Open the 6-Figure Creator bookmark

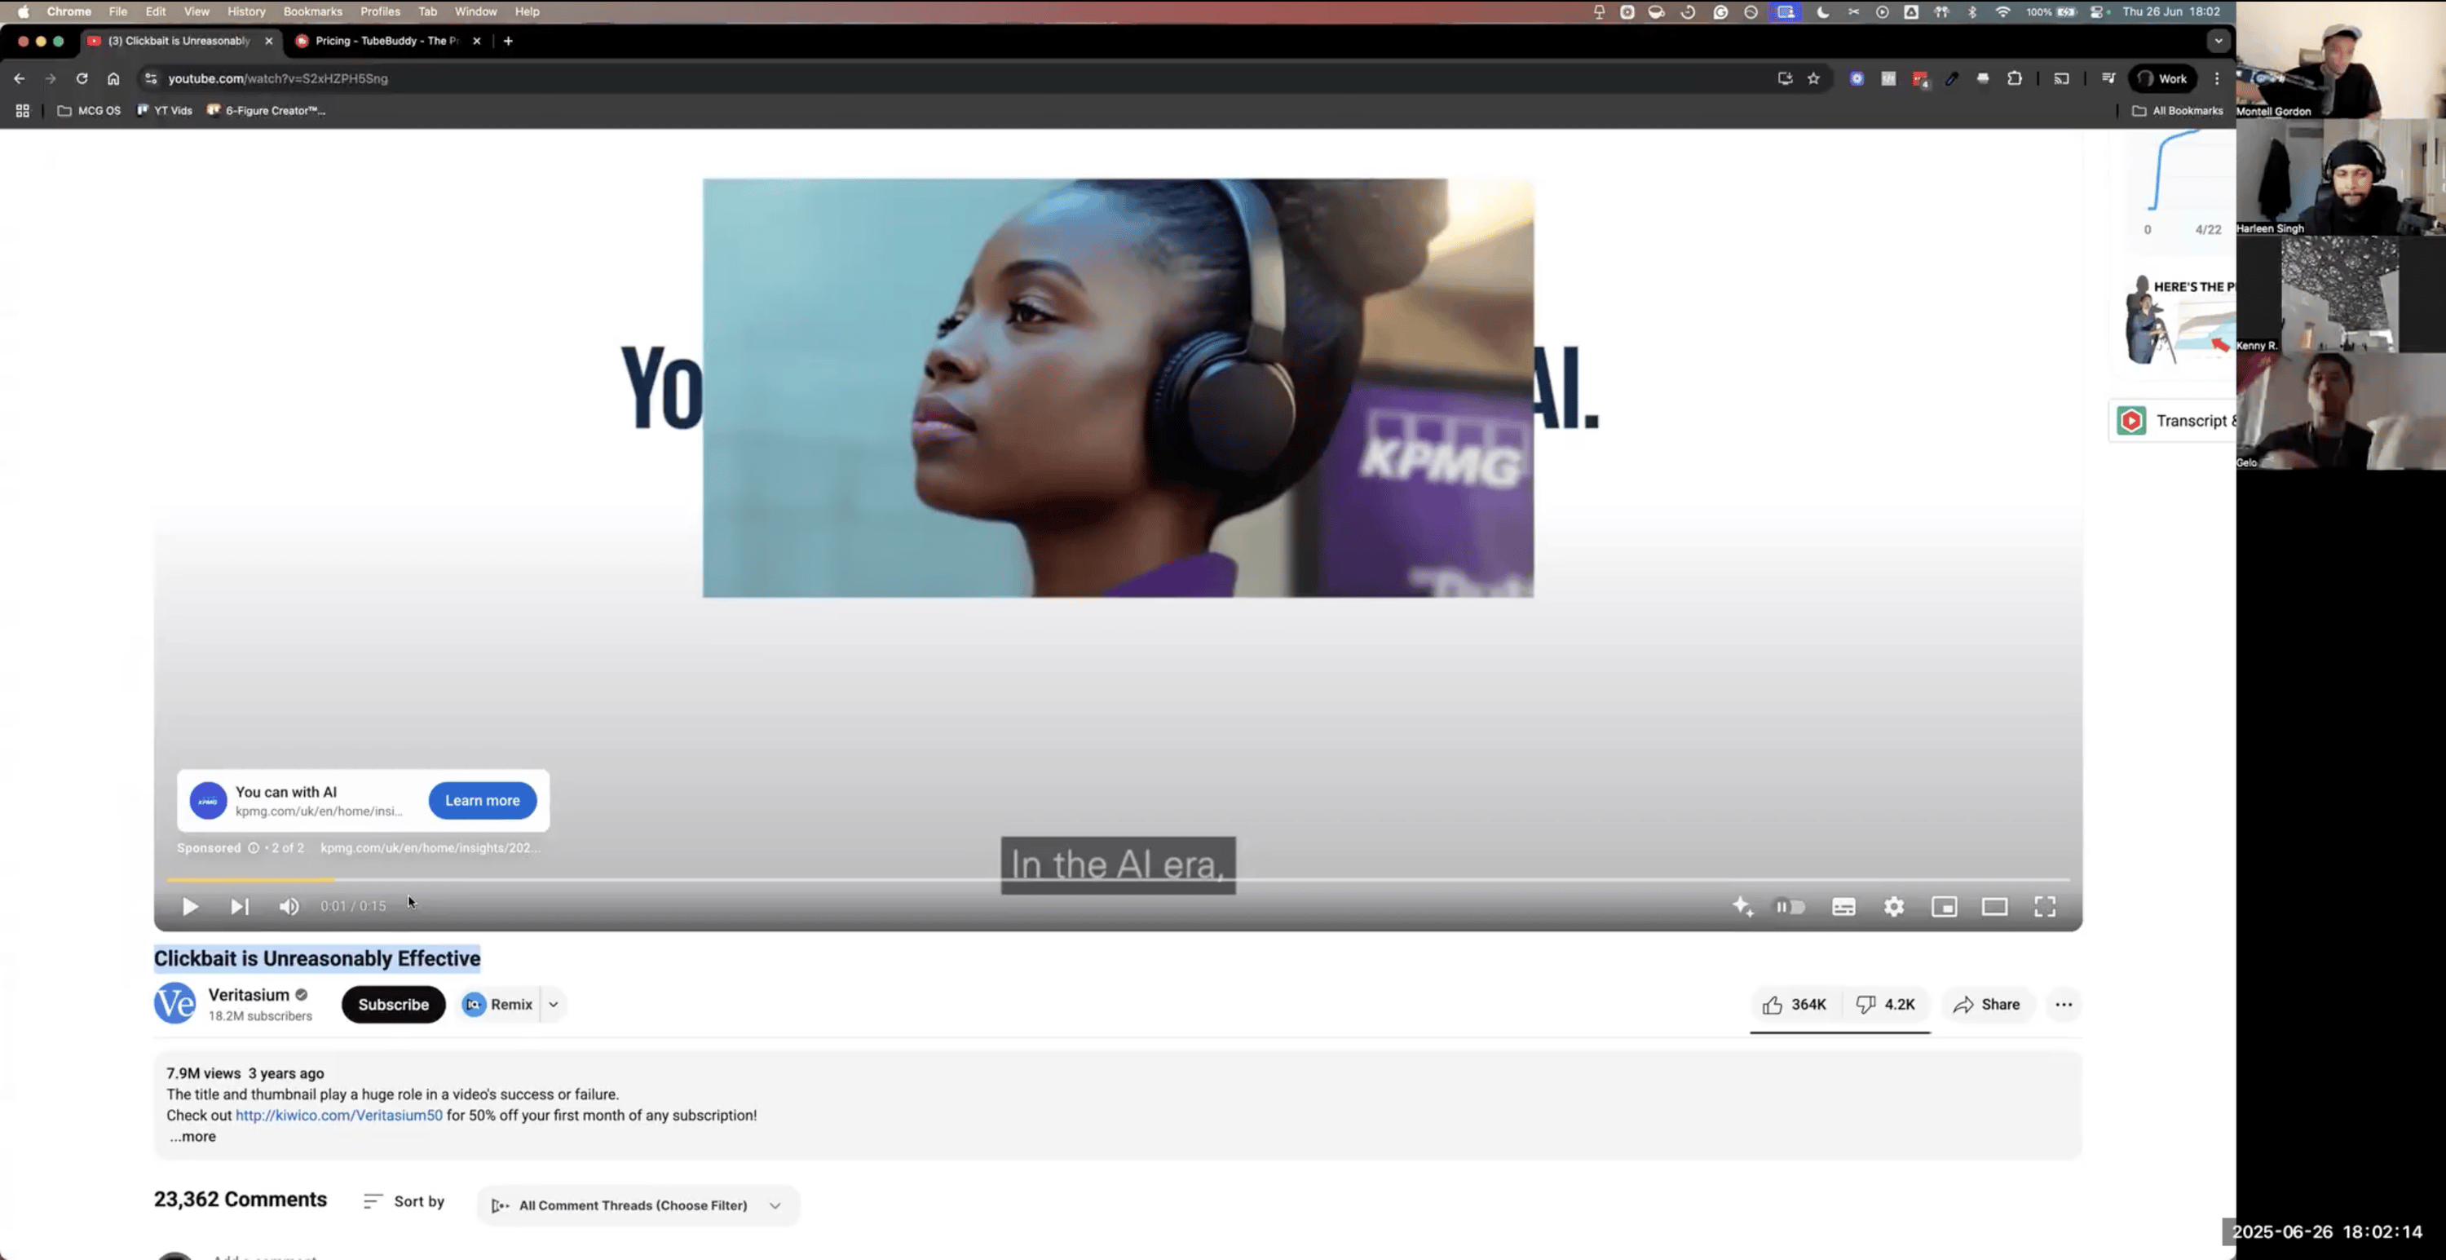pyautogui.click(x=267, y=111)
